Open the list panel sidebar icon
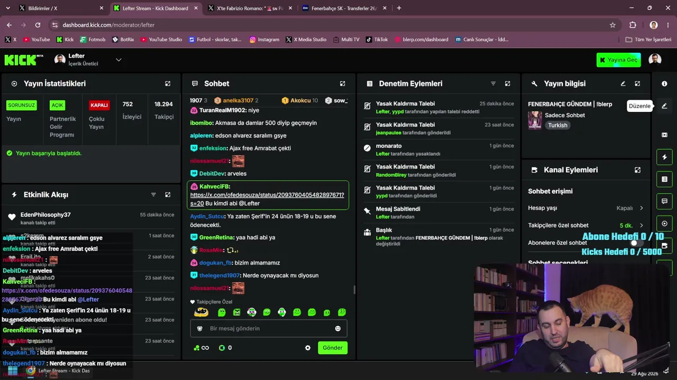The width and height of the screenshot is (677, 380). tap(664, 179)
